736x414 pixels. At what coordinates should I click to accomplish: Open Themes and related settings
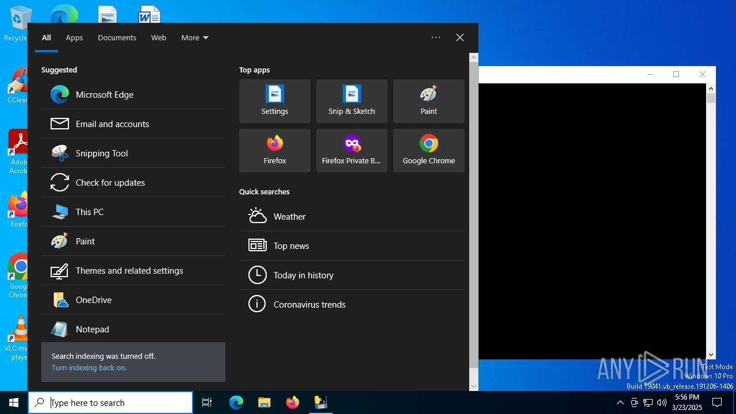point(133,270)
